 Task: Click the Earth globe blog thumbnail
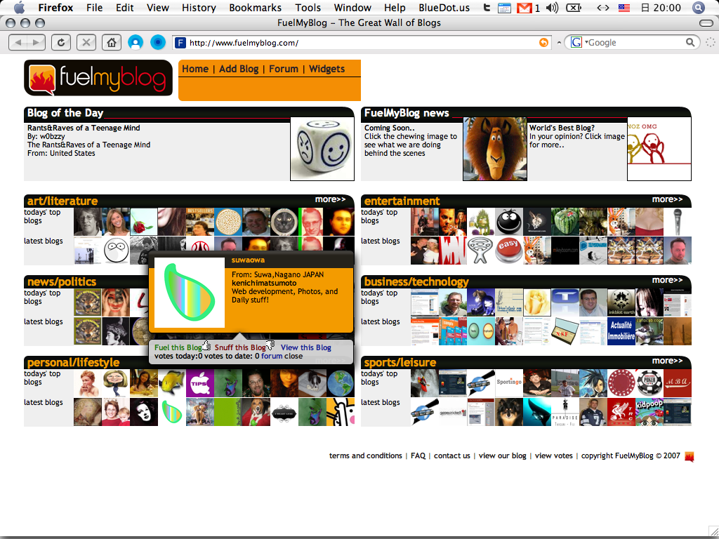341,383
